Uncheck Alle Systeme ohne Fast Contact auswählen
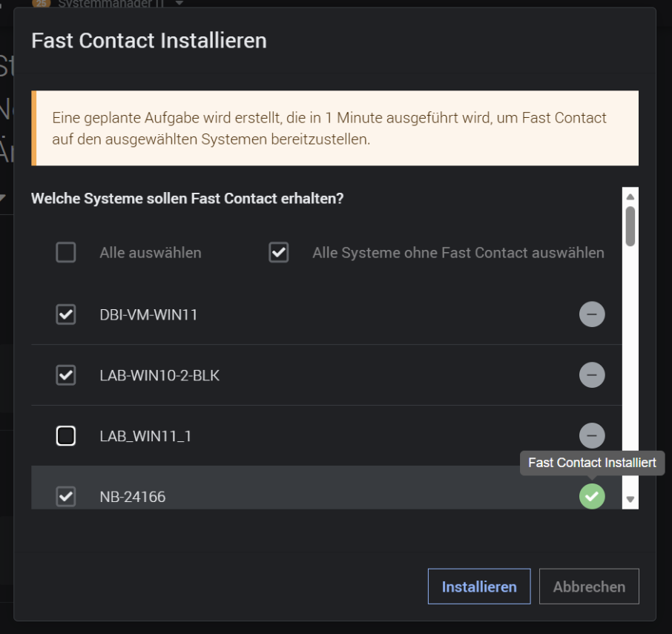The image size is (672, 634). pyautogui.click(x=279, y=252)
